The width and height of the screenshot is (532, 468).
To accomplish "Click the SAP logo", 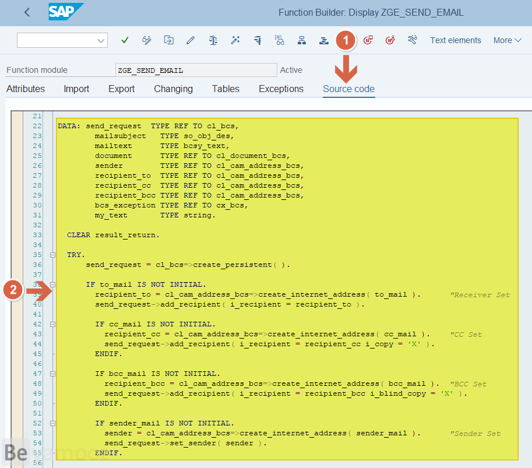I will coord(66,12).
